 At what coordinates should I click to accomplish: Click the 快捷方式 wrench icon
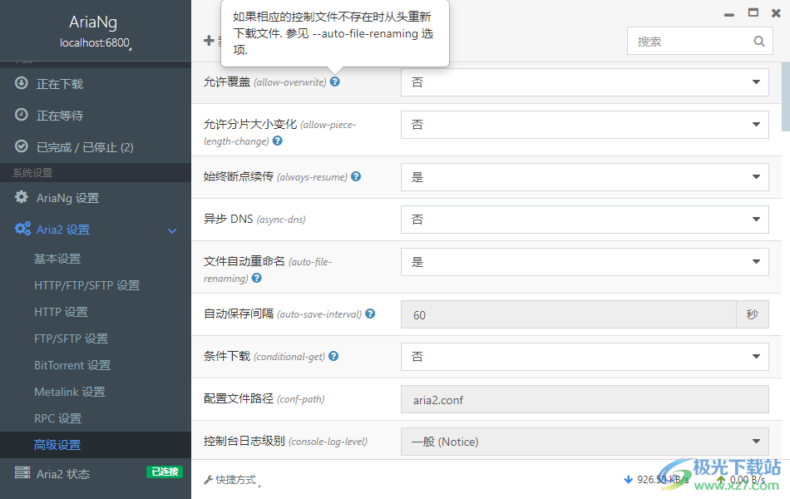click(x=208, y=480)
